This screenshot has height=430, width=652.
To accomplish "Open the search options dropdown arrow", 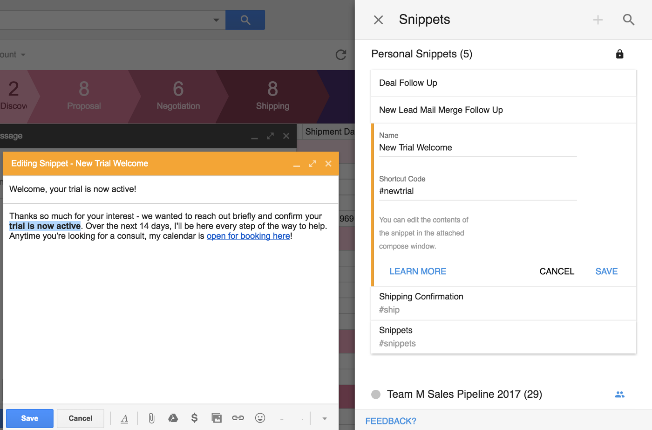I will point(216,20).
